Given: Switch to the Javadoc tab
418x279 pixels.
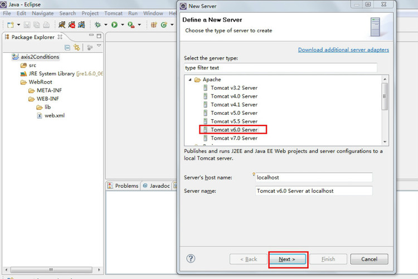Looking at the screenshot, I should (157, 186).
